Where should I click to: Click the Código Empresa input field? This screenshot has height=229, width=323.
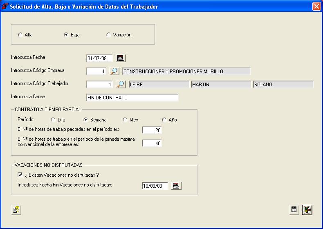[x=96, y=71]
